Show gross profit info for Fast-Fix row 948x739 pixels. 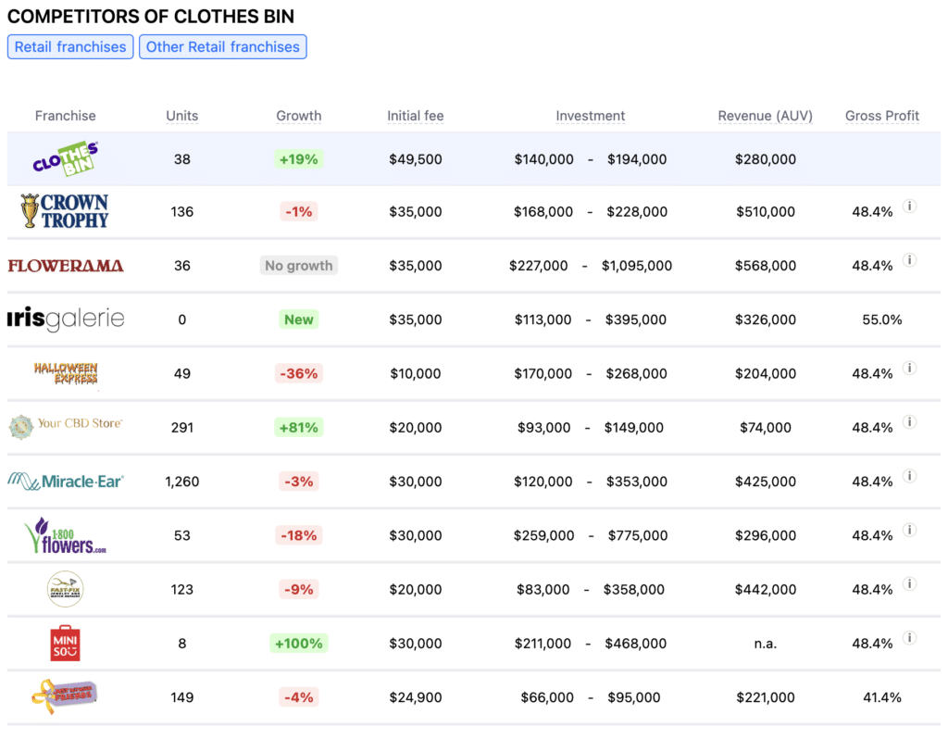click(x=909, y=583)
